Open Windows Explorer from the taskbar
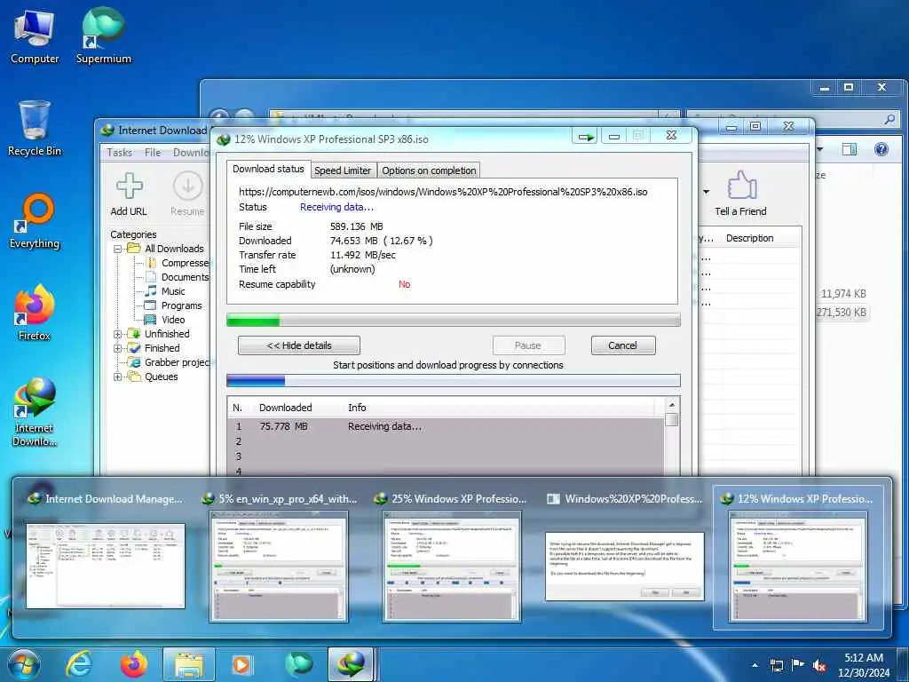The height and width of the screenshot is (682, 909). (189, 664)
